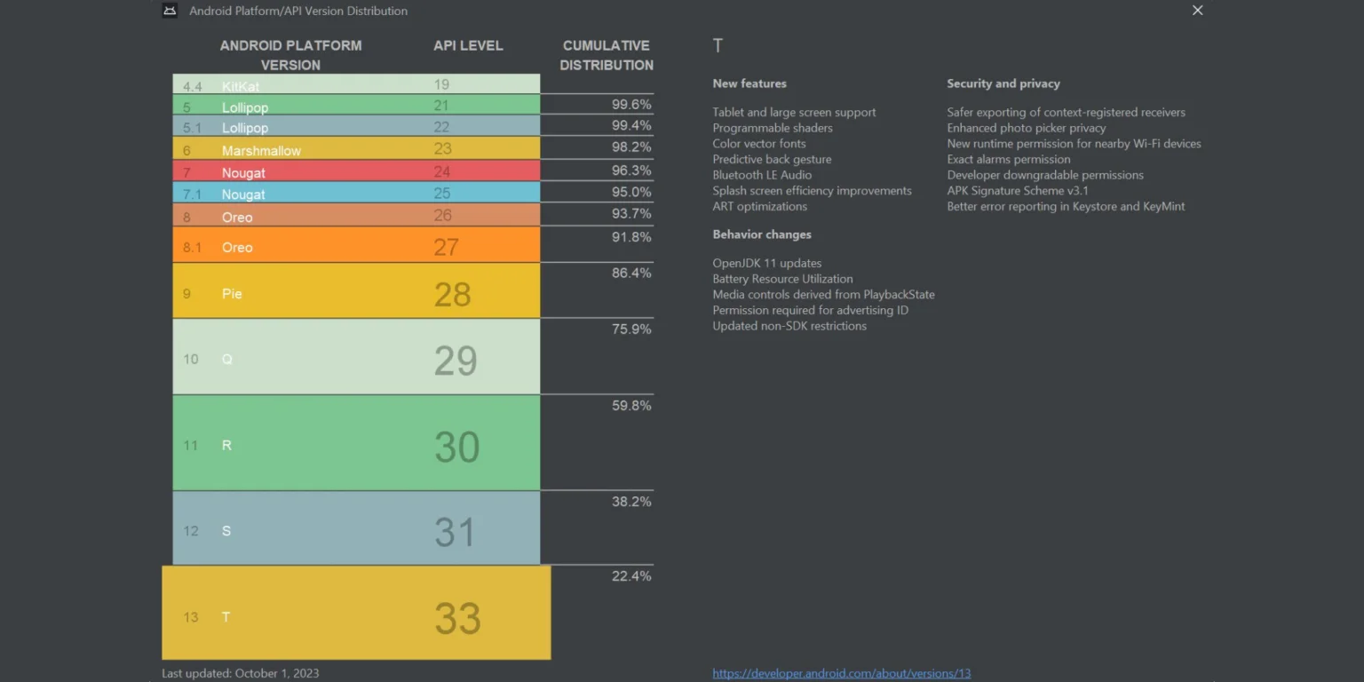This screenshot has height=682, width=1364.
Task: Click 'OpenJDK 11 updates' text
Action: click(x=767, y=263)
